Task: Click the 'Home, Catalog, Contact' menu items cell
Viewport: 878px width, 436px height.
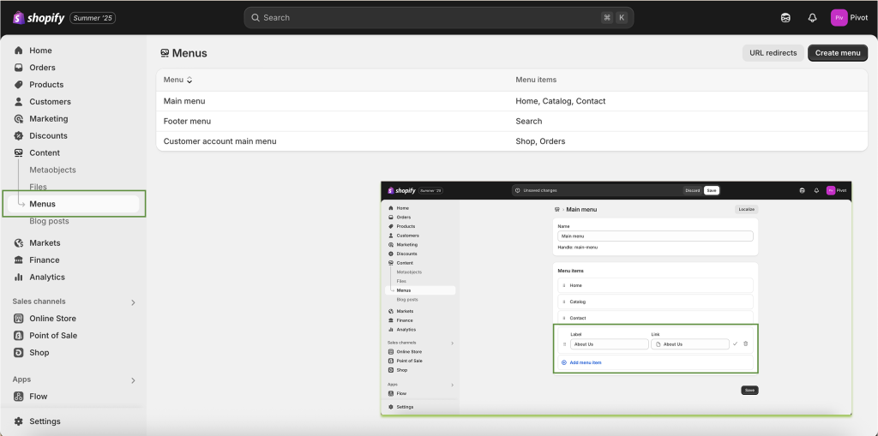Action: point(561,101)
